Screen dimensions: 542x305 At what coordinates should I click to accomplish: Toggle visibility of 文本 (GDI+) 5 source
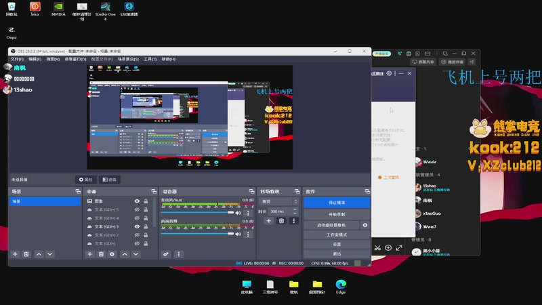click(137, 209)
